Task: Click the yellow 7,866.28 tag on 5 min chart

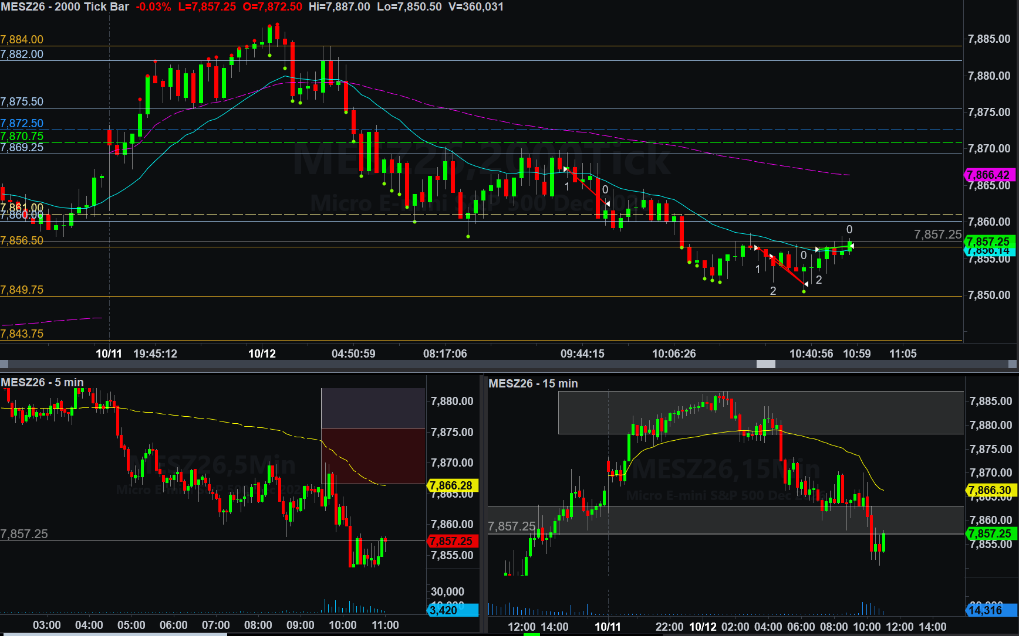Action: pyautogui.click(x=453, y=485)
